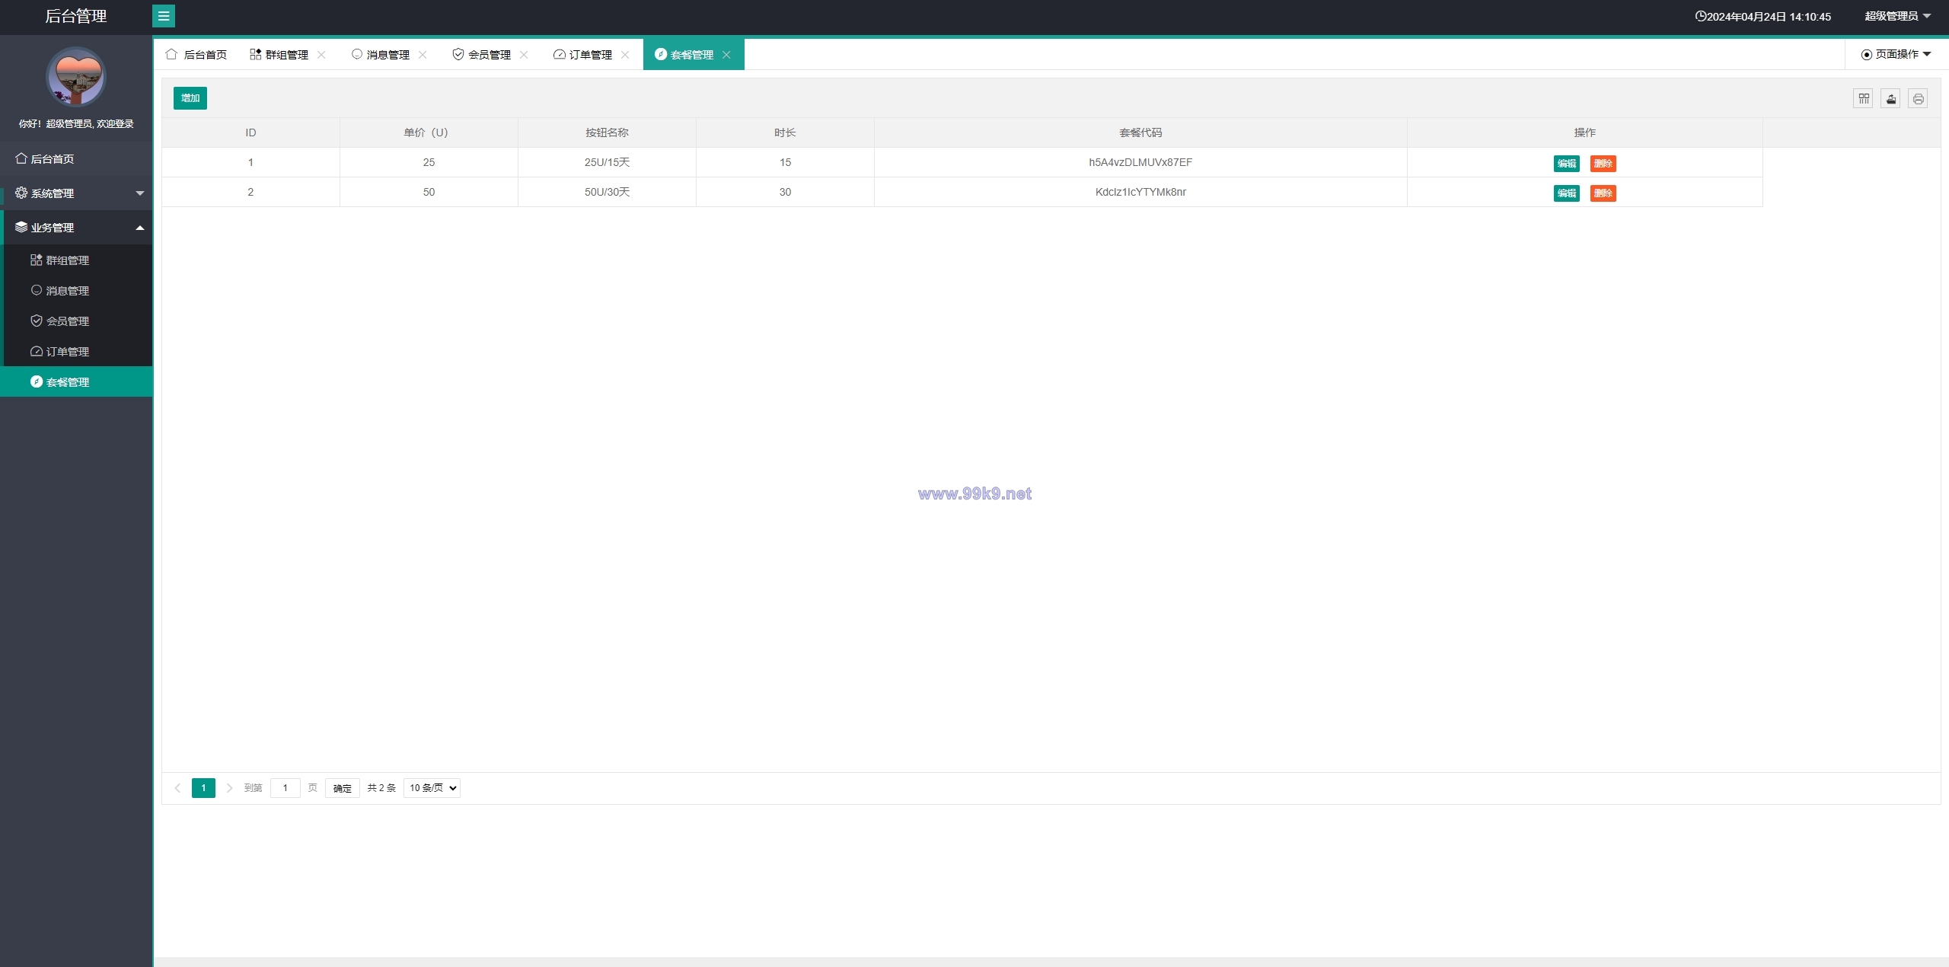Click the duration cell showing 30
This screenshot has width=1949, height=967.
[785, 192]
